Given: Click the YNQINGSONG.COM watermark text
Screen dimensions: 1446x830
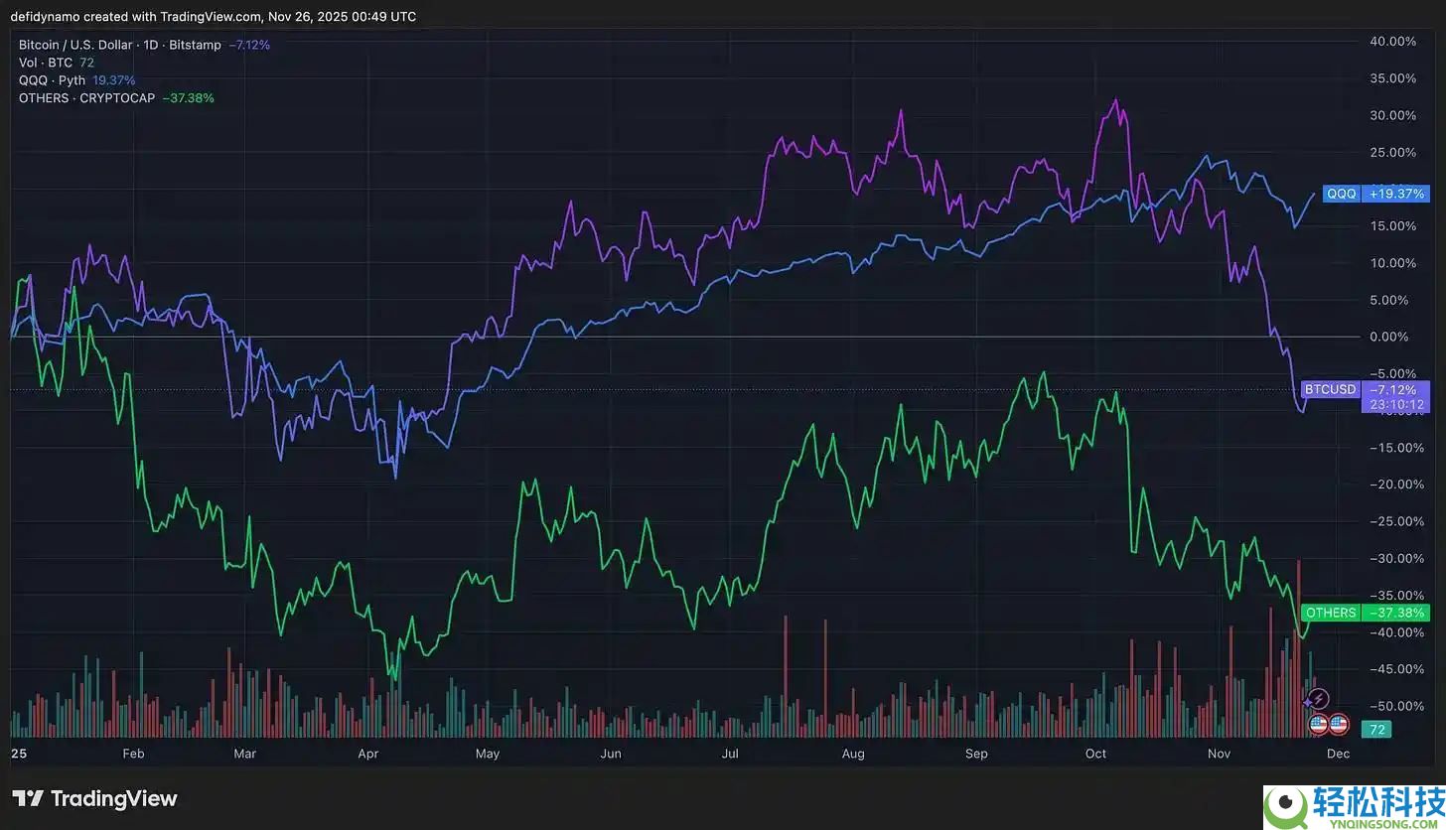Looking at the screenshot, I should (1380, 821).
